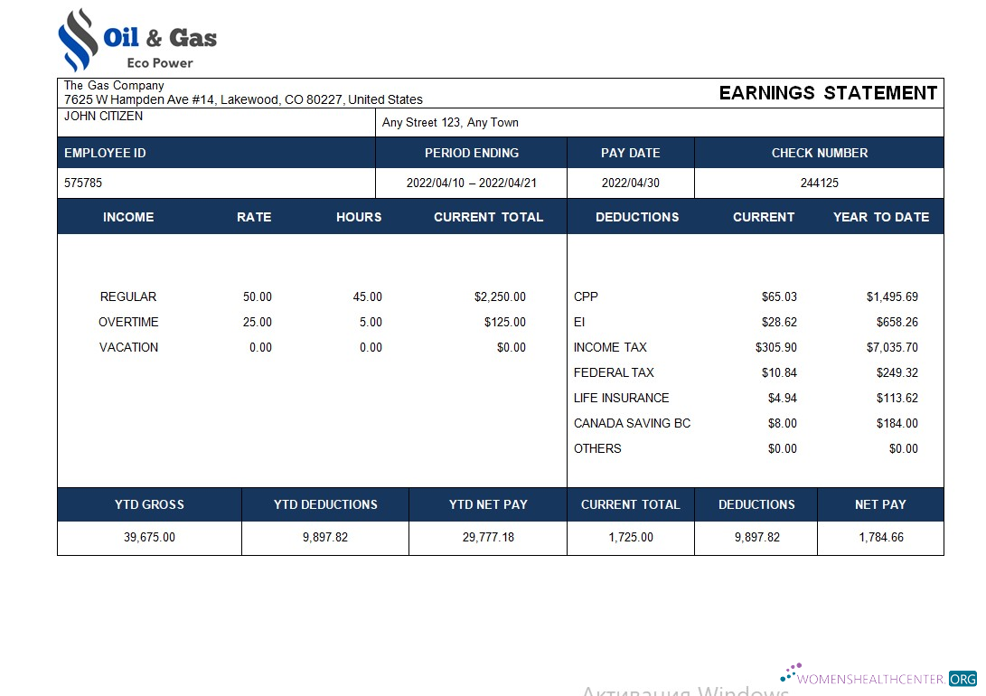Click the Oil & Gas flame logo
Viewport: 986px width, 696px height.
[x=80, y=36]
